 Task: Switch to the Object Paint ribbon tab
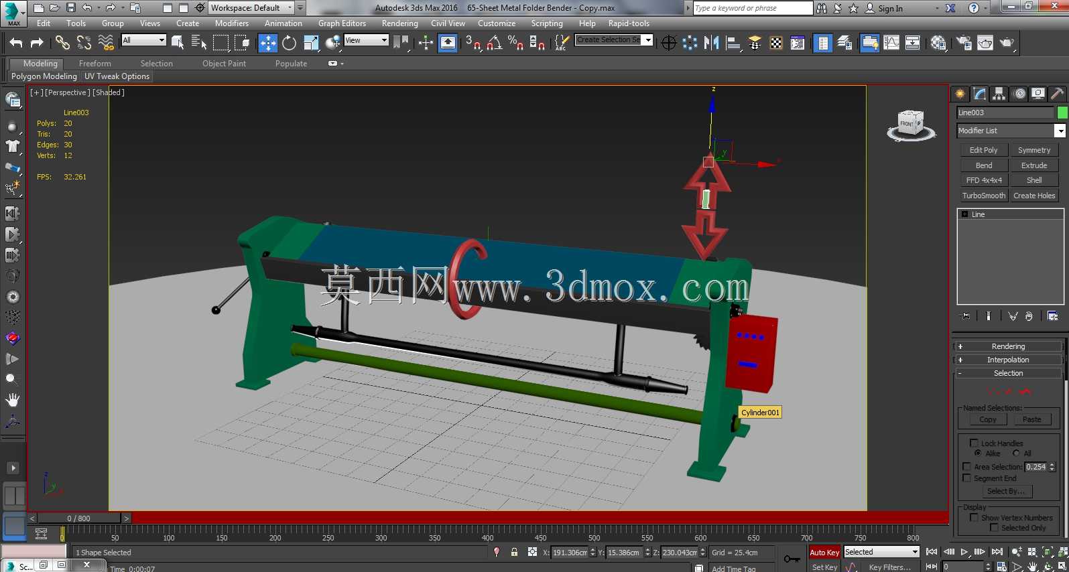(224, 64)
